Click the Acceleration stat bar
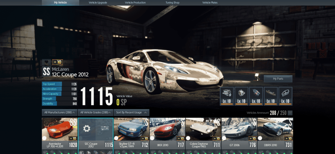Image resolution: width=335 pixels, height=154 pixels. [x=59, y=89]
